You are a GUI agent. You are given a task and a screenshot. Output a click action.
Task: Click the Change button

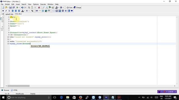[x=77, y=7]
